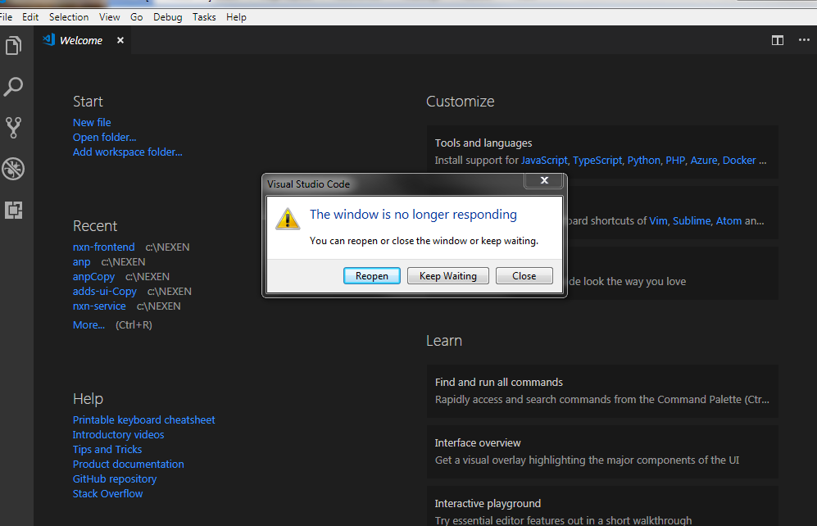This screenshot has width=817, height=526.
Task: Close the Welcome tab
Action: click(120, 40)
